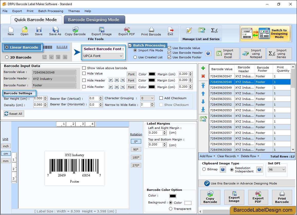Move the selected row down one position
This screenshot has width=297, height=215.
click(x=203, y=101)
